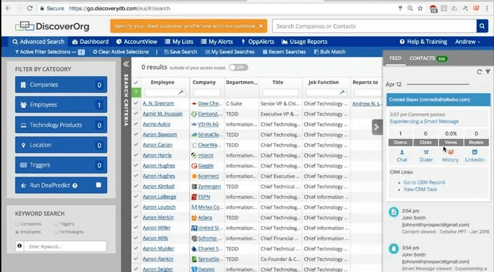Click Employee column filter pin

[181, 93]
